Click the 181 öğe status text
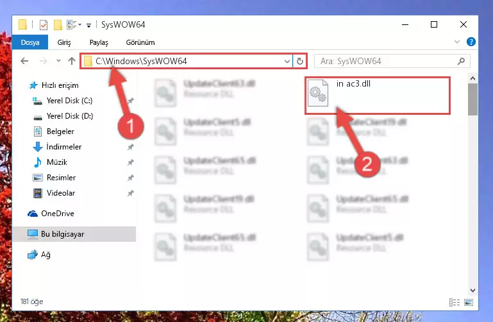 (32, 301)
